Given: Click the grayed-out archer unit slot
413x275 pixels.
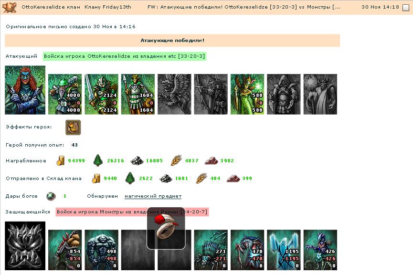Looking at the screenshot, I should coord(211,95).
